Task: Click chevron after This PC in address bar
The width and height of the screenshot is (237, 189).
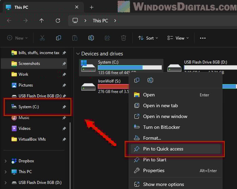Action: pos(115,21)
